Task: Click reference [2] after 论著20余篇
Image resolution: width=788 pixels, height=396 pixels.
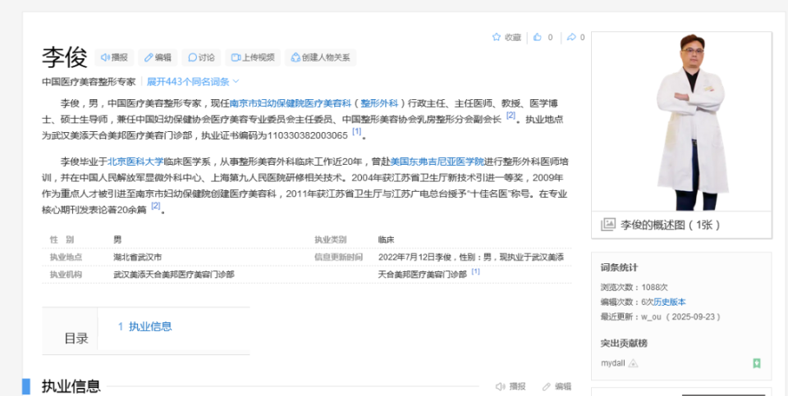Action: pyautogui.click(x=156, y=206)
